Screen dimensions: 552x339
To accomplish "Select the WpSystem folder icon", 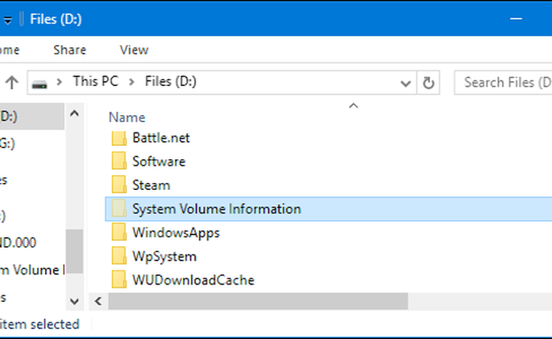I will click(119, 256).
